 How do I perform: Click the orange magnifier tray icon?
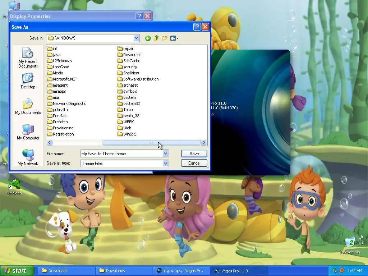(x=341, y=271)
